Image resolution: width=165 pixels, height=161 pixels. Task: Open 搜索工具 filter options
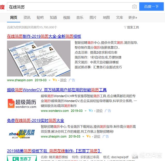tap(133, 27)
